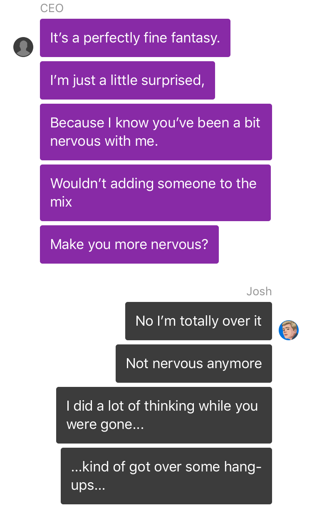Tap the "Not nervous anymore" message
312x506 pixels.
pos(194,364)
